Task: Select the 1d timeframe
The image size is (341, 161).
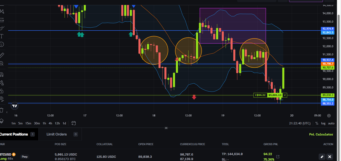Action: click(64, 123)
